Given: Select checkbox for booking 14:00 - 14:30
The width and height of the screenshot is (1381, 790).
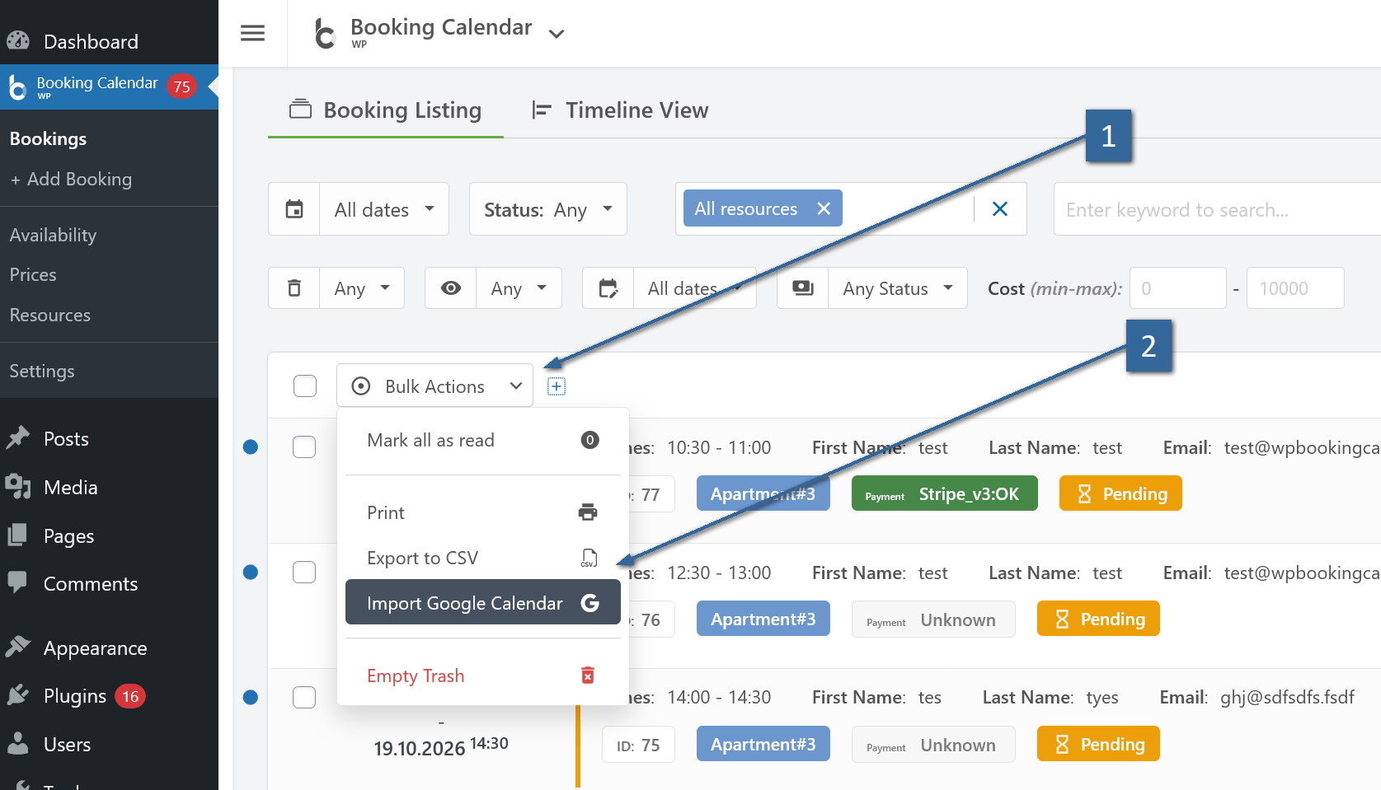Looking at the screenshot, I should click(x=304, y=697).
